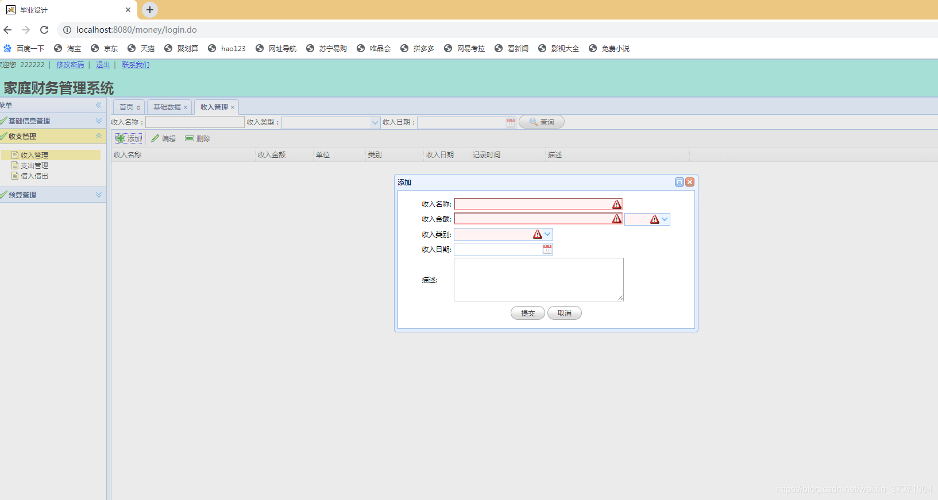Click warning icon in the 收入类别 combo box
The image size is (938, 500).
[x=538, y=234]
